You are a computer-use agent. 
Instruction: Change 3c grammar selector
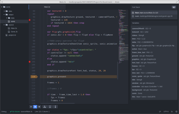172,112
